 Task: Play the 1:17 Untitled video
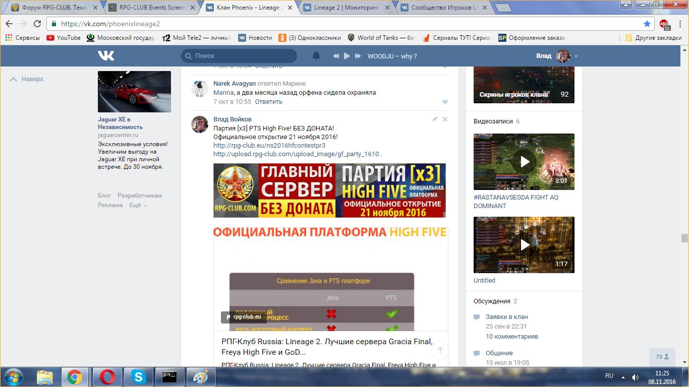coord(524,245)
